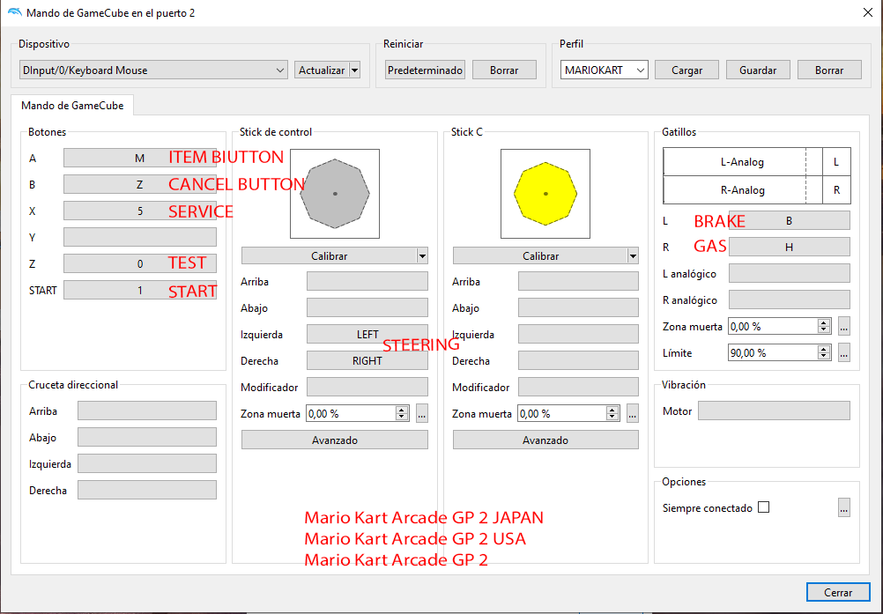Click the gray control stick octagon preview
This screenshot has height=614, width=883.
coord(335,194)
